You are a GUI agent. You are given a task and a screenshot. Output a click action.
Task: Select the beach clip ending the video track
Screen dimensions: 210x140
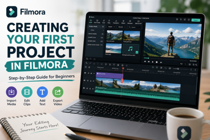170,88
